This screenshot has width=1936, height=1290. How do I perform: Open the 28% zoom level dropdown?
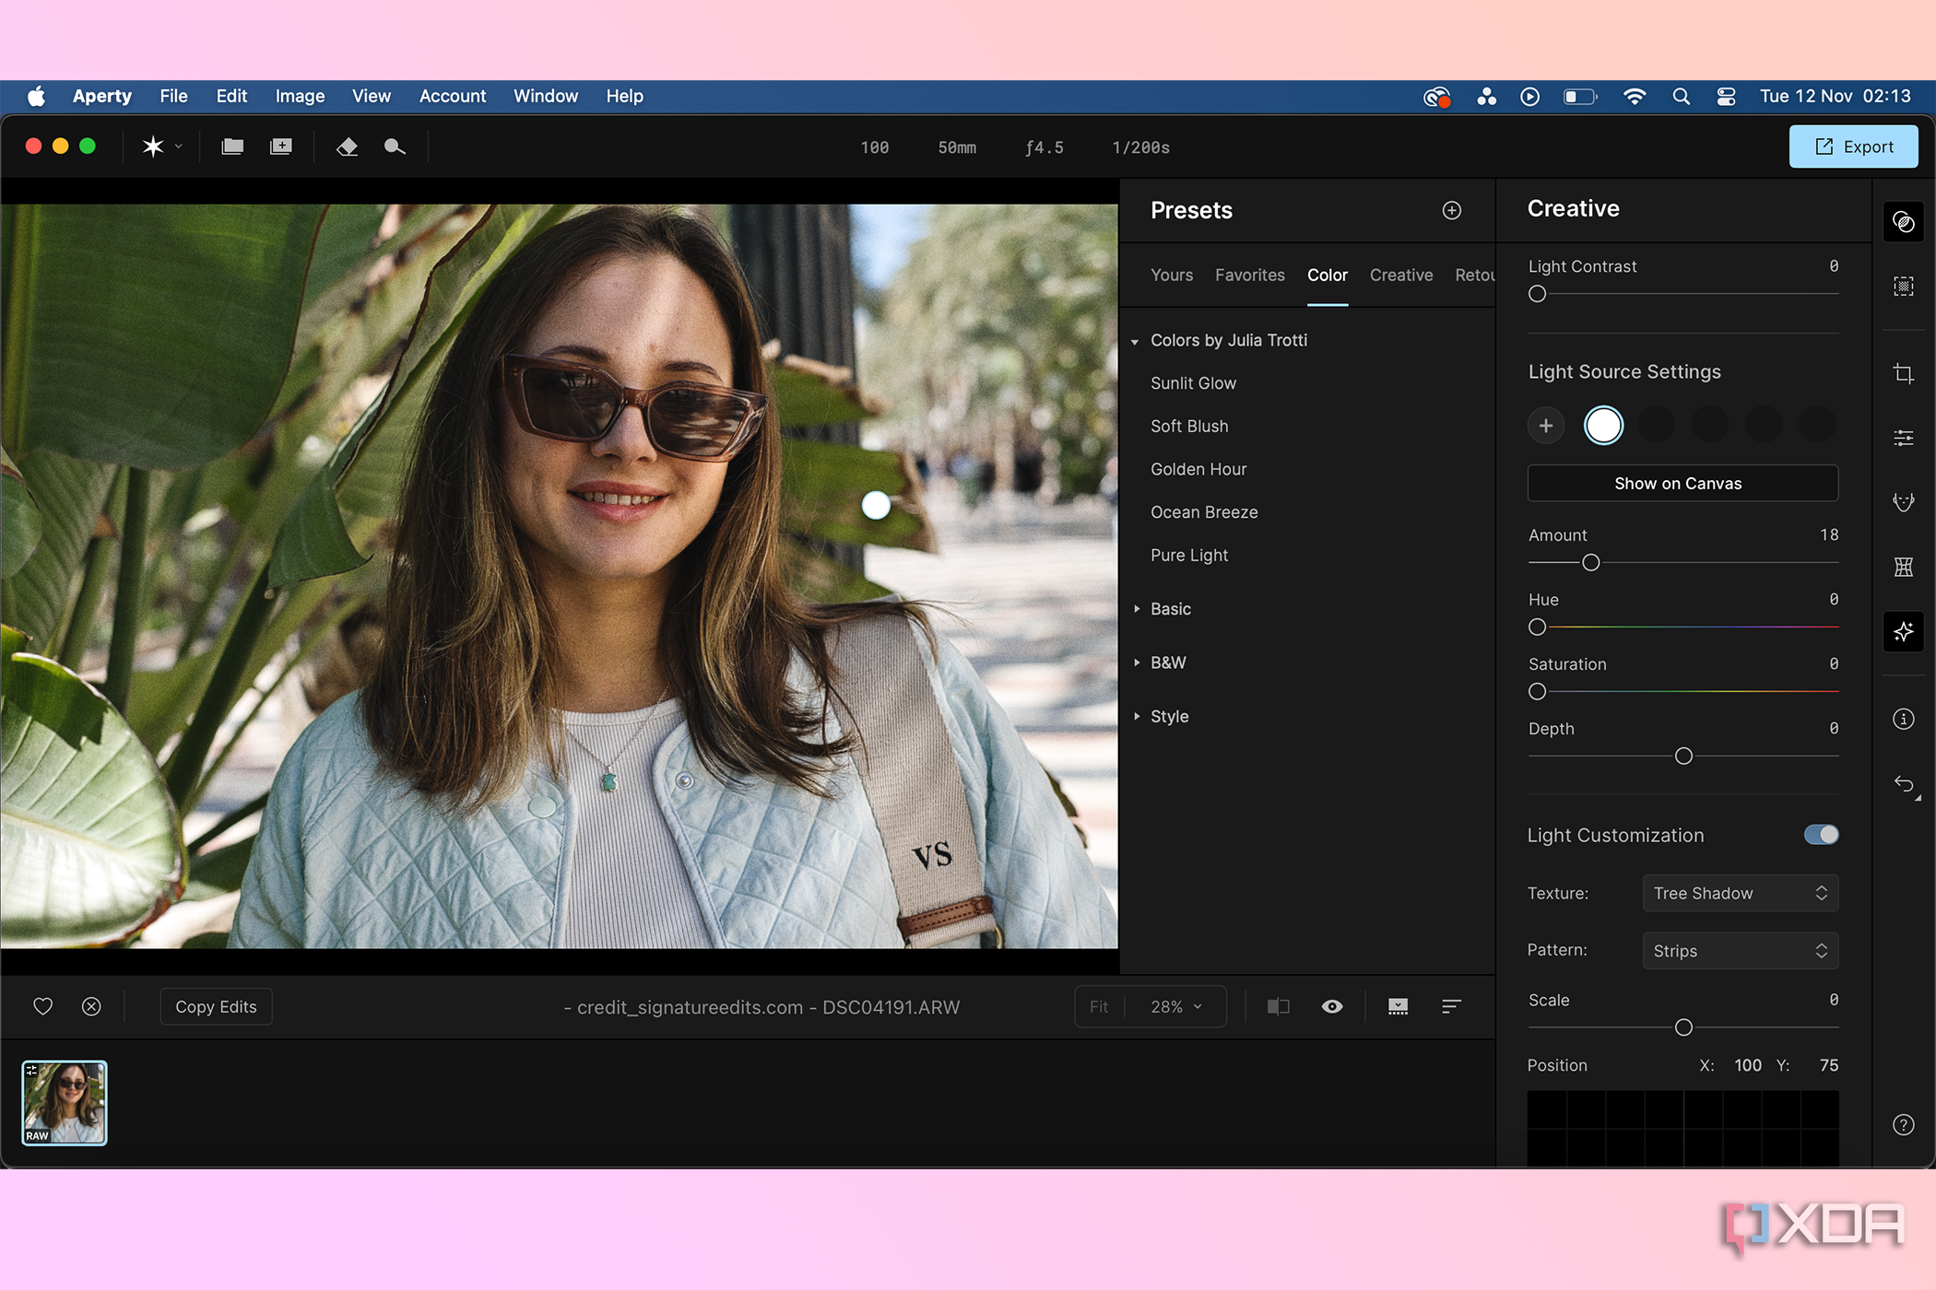coord(1176,1006)
